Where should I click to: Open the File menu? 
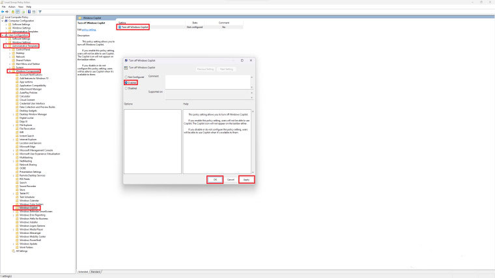tap(3, 6)
